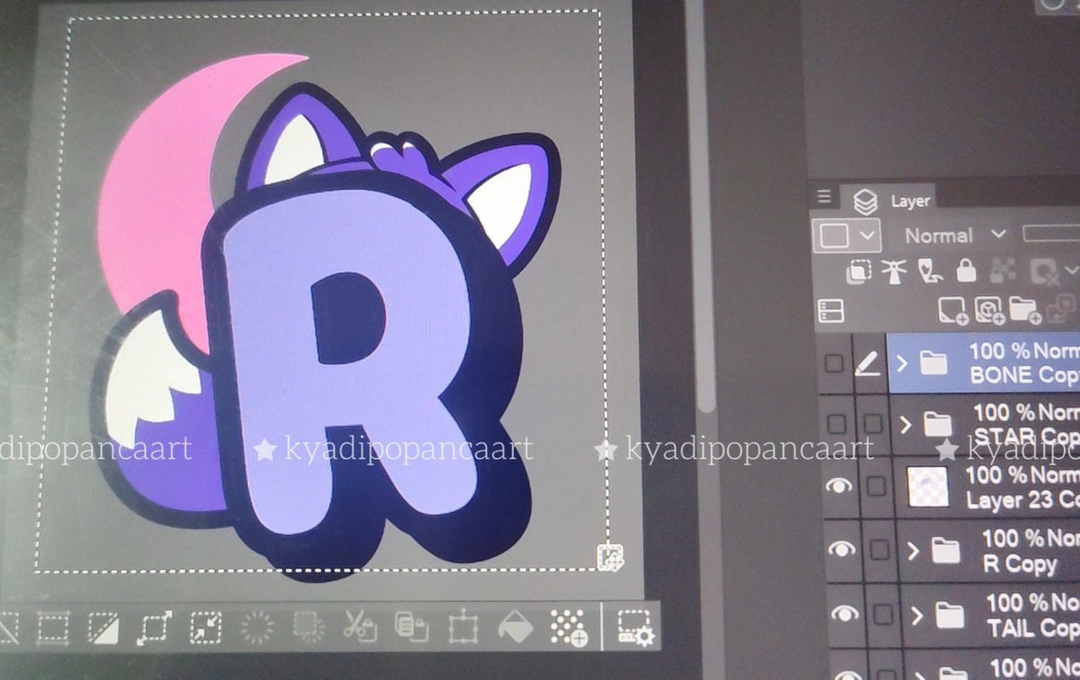The width and height of the screenshot is (1080, 680).
Task: Click the canvas vertical scrollbar
Action: (x=705, y=207)
